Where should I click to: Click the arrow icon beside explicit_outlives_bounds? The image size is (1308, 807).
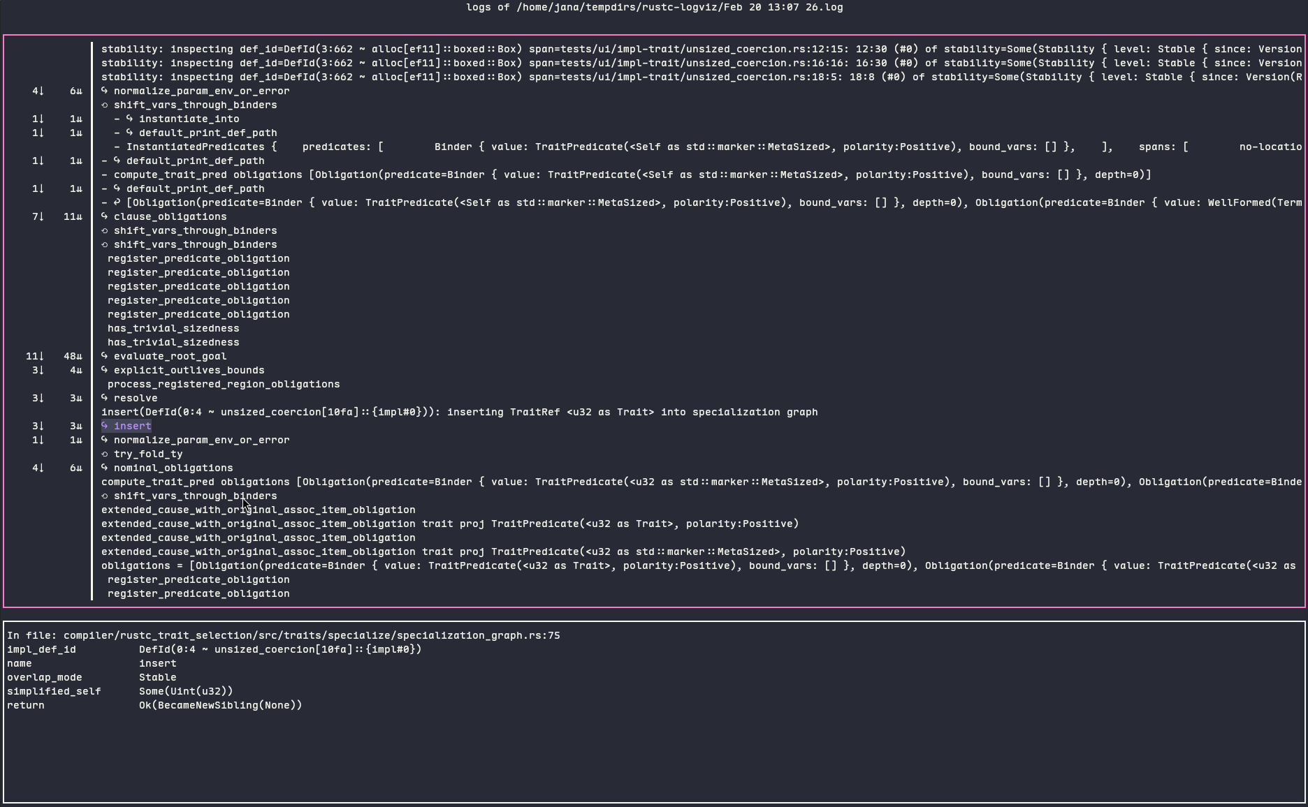[x=105, y=370]
